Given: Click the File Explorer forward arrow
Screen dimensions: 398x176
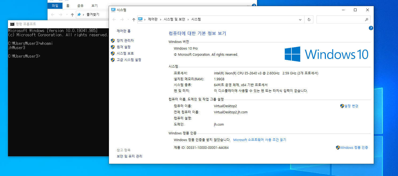Looking at the screenshot, I should click(61, 15).
